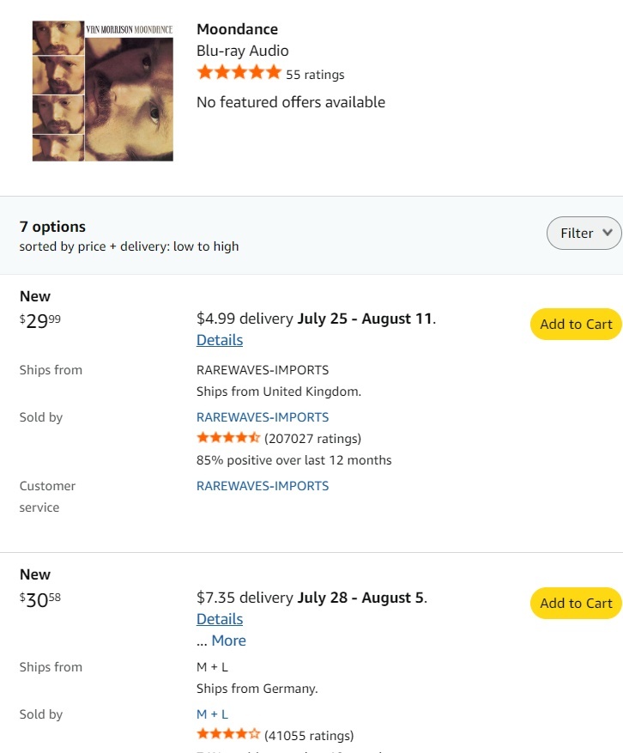Screen dimensions: 623x753
Task: Click the Moondance album cover thumbnail
Action: tap(102, 91)
